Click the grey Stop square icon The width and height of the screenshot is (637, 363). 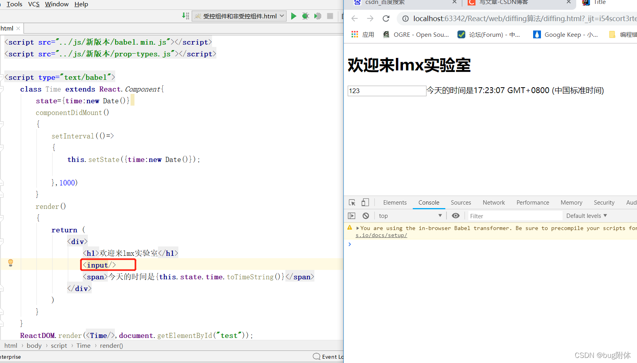click(330, 16)
